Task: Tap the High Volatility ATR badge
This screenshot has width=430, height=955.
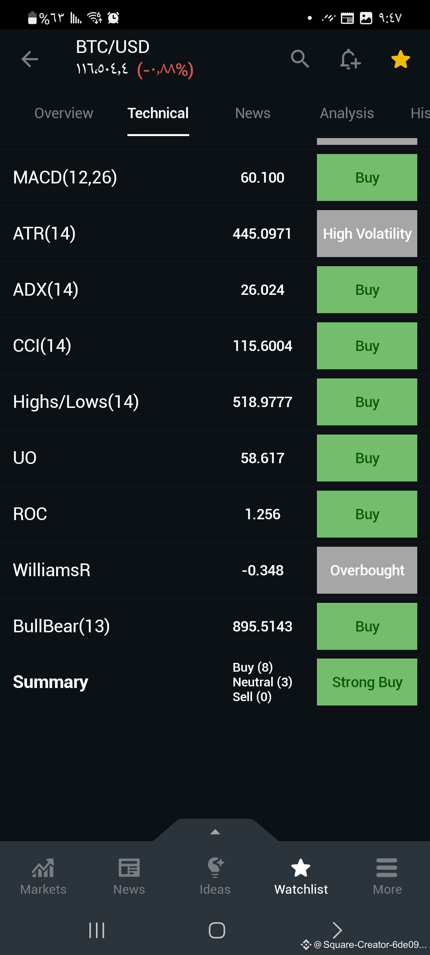Action: click(x=367, y=234)
